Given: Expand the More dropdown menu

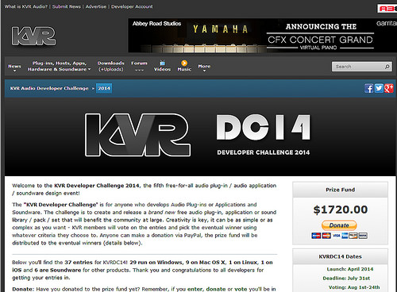Looking at the screenshot, I should click(x=204, y=67).
